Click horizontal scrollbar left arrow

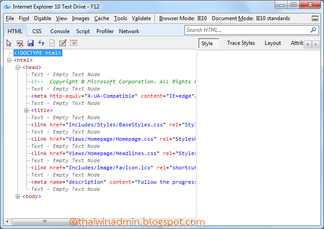point(8,222)
